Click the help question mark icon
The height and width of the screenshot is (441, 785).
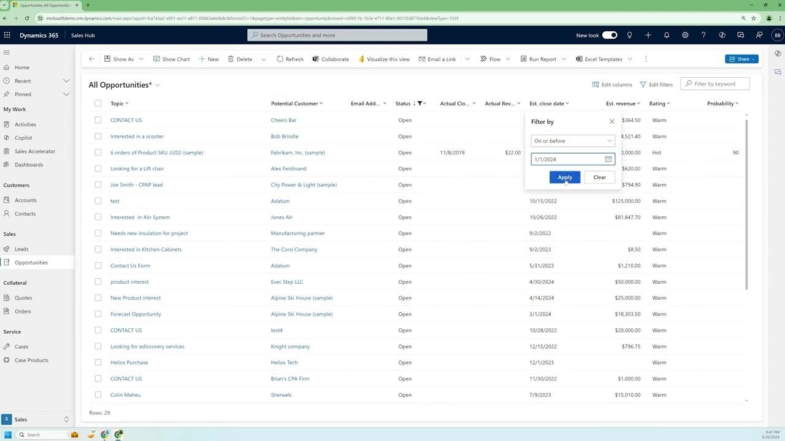click(703, 35)
